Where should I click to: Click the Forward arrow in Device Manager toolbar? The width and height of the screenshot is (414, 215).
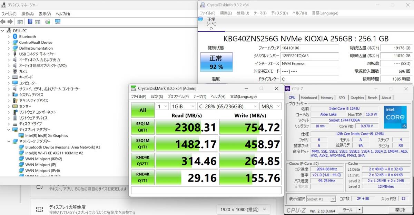tap(10, 22)
